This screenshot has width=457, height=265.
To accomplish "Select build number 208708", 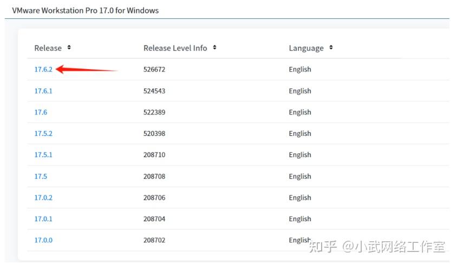I will coord(154,176).
